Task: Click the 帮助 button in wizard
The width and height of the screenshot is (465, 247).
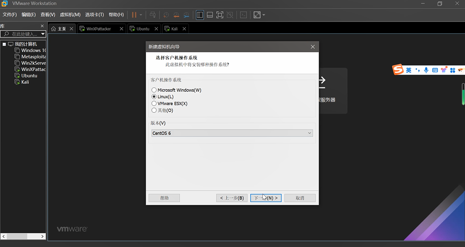Action: click(164, 198)
